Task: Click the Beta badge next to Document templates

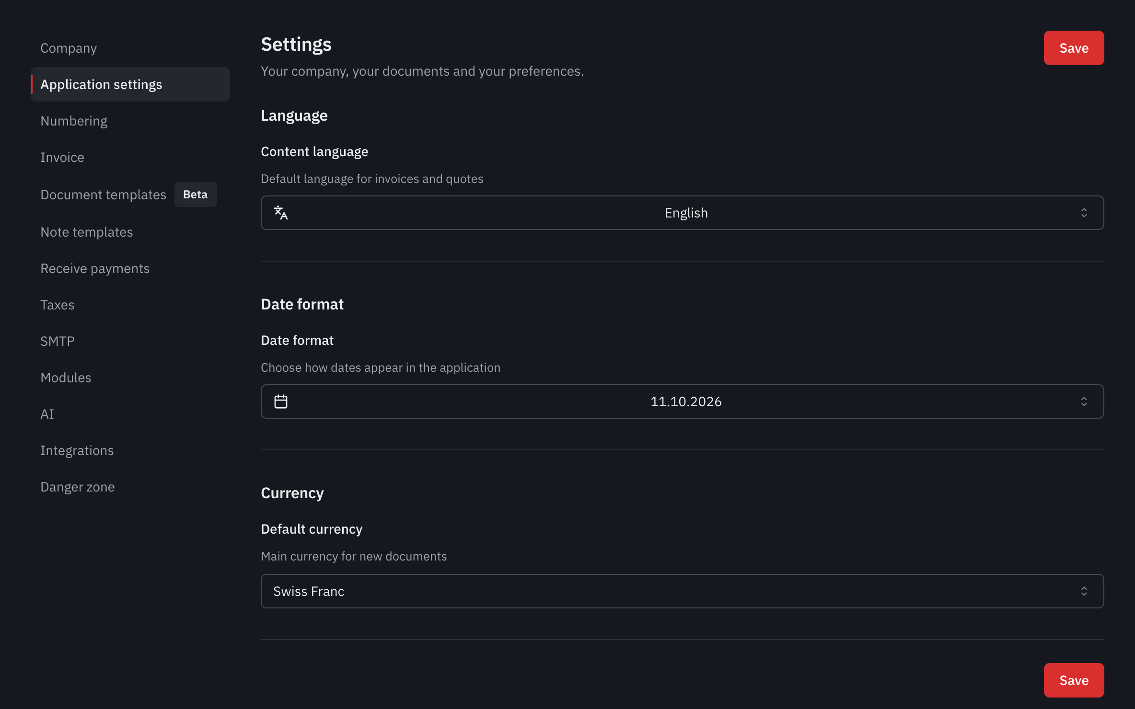Action: 196,194
